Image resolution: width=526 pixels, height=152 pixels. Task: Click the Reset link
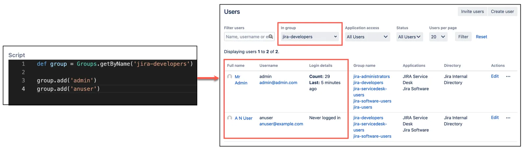481,37
